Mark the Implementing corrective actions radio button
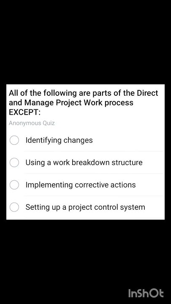The width and height of the screenshot is (171, 304). 14,185
